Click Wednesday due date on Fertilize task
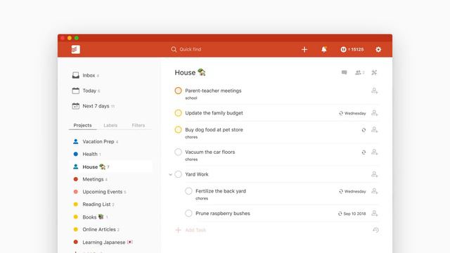The width and height of the screenshot is (450, 253). 352,191
